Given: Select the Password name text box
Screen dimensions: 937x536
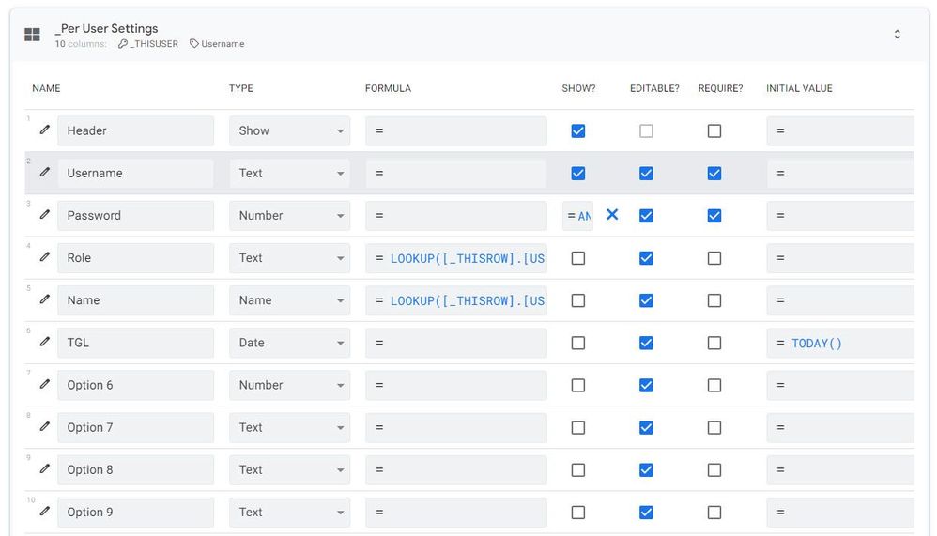Looking at the screenshot, I should [135, 216].
